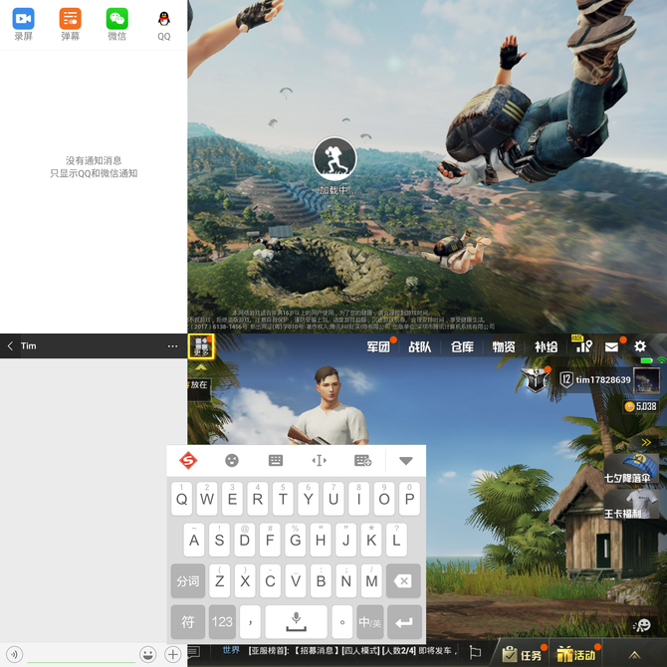Image resolution: width=667 pixels, height=667 pixels.
Task: Tap the plus attachment icon in chat bar
Action: (x=172, y=654)
